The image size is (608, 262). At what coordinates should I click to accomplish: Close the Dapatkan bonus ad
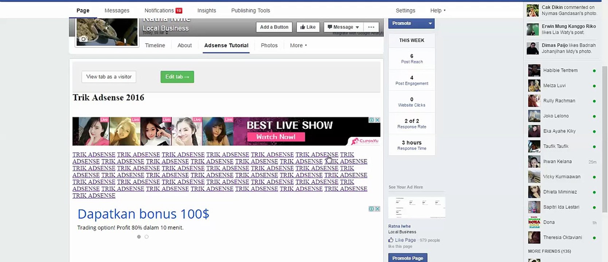[x=377, y=209]
